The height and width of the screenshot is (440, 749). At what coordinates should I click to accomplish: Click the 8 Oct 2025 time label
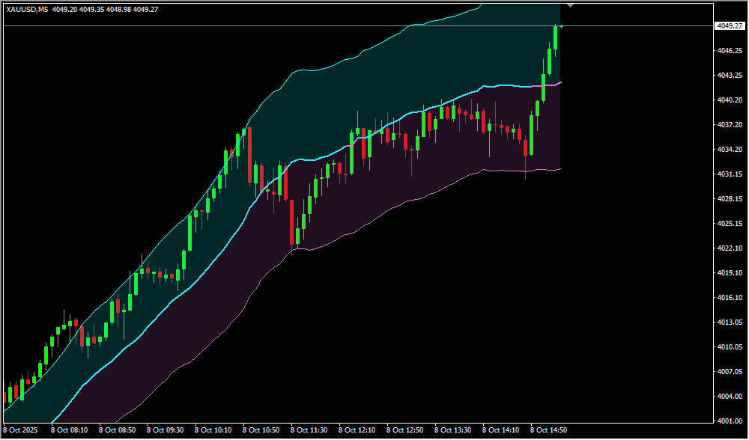(22, 430)
